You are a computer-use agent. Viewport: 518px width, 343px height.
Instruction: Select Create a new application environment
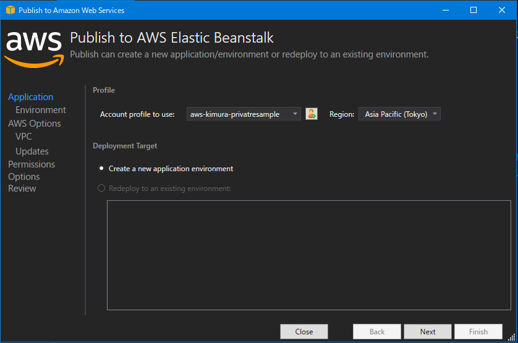[x=102, y=169]
